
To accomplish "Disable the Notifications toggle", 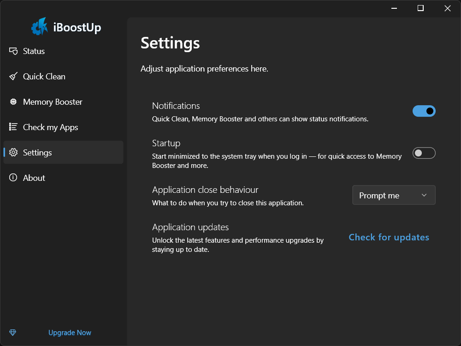I will 424,111.
